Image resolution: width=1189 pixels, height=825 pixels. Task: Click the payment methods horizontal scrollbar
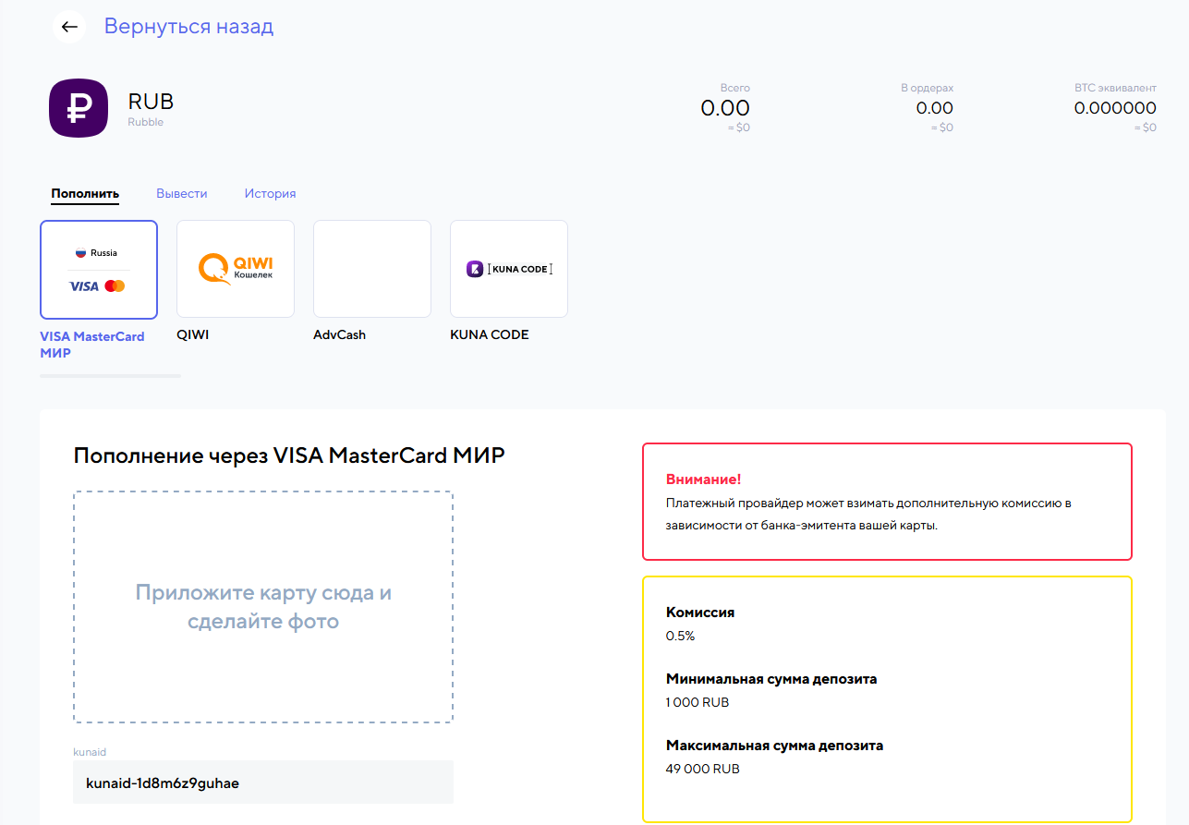(110, 376)
